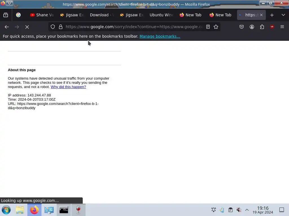The width and height of the screenshot is (289, 216).
Task: Select the second New Tab tab
Action: pos(221,15)
